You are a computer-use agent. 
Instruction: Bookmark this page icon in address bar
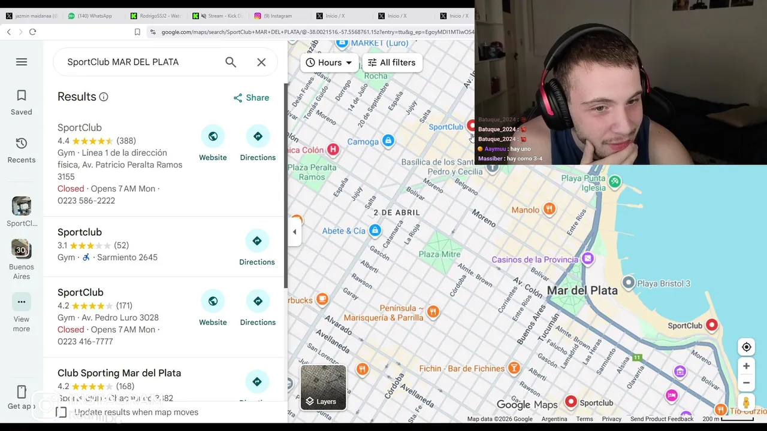(137, 32)
